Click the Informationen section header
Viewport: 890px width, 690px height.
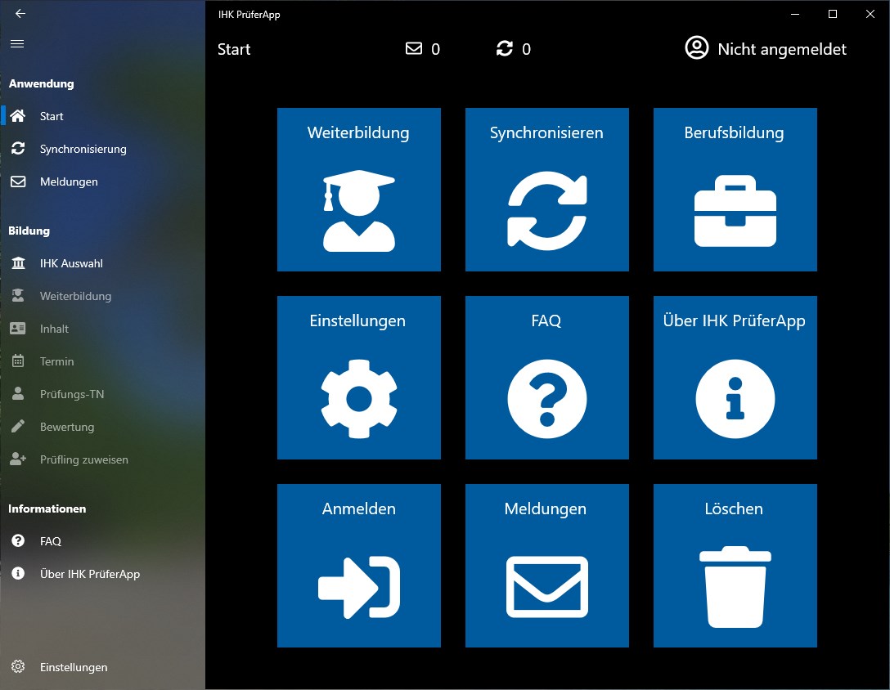[x=47, y=509]
